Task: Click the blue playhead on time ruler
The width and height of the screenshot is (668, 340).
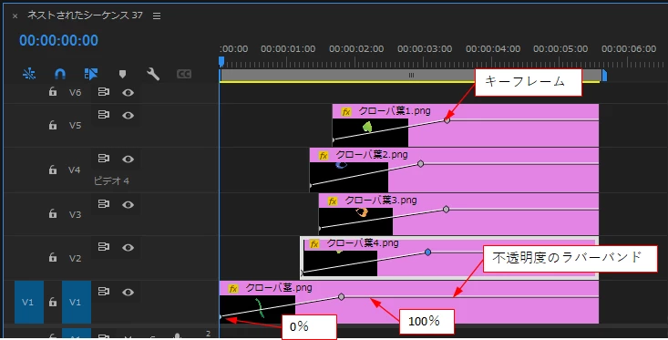Action: (x=221, y=62)
